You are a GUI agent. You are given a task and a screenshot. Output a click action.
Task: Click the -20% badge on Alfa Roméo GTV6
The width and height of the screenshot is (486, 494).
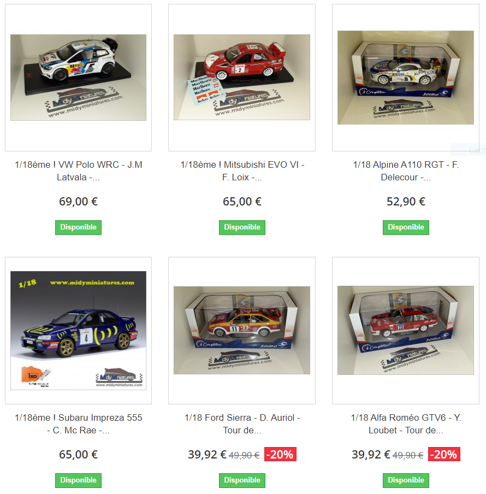click(444, 454)
